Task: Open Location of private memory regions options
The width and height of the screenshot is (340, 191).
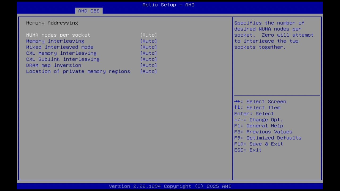Action: click(x=148, y=71)
